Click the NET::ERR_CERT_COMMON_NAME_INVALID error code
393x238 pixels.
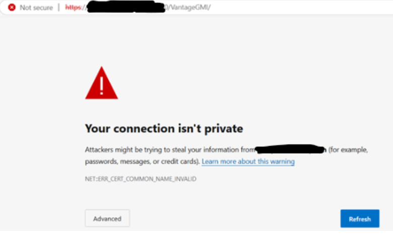tap(141, 179)
